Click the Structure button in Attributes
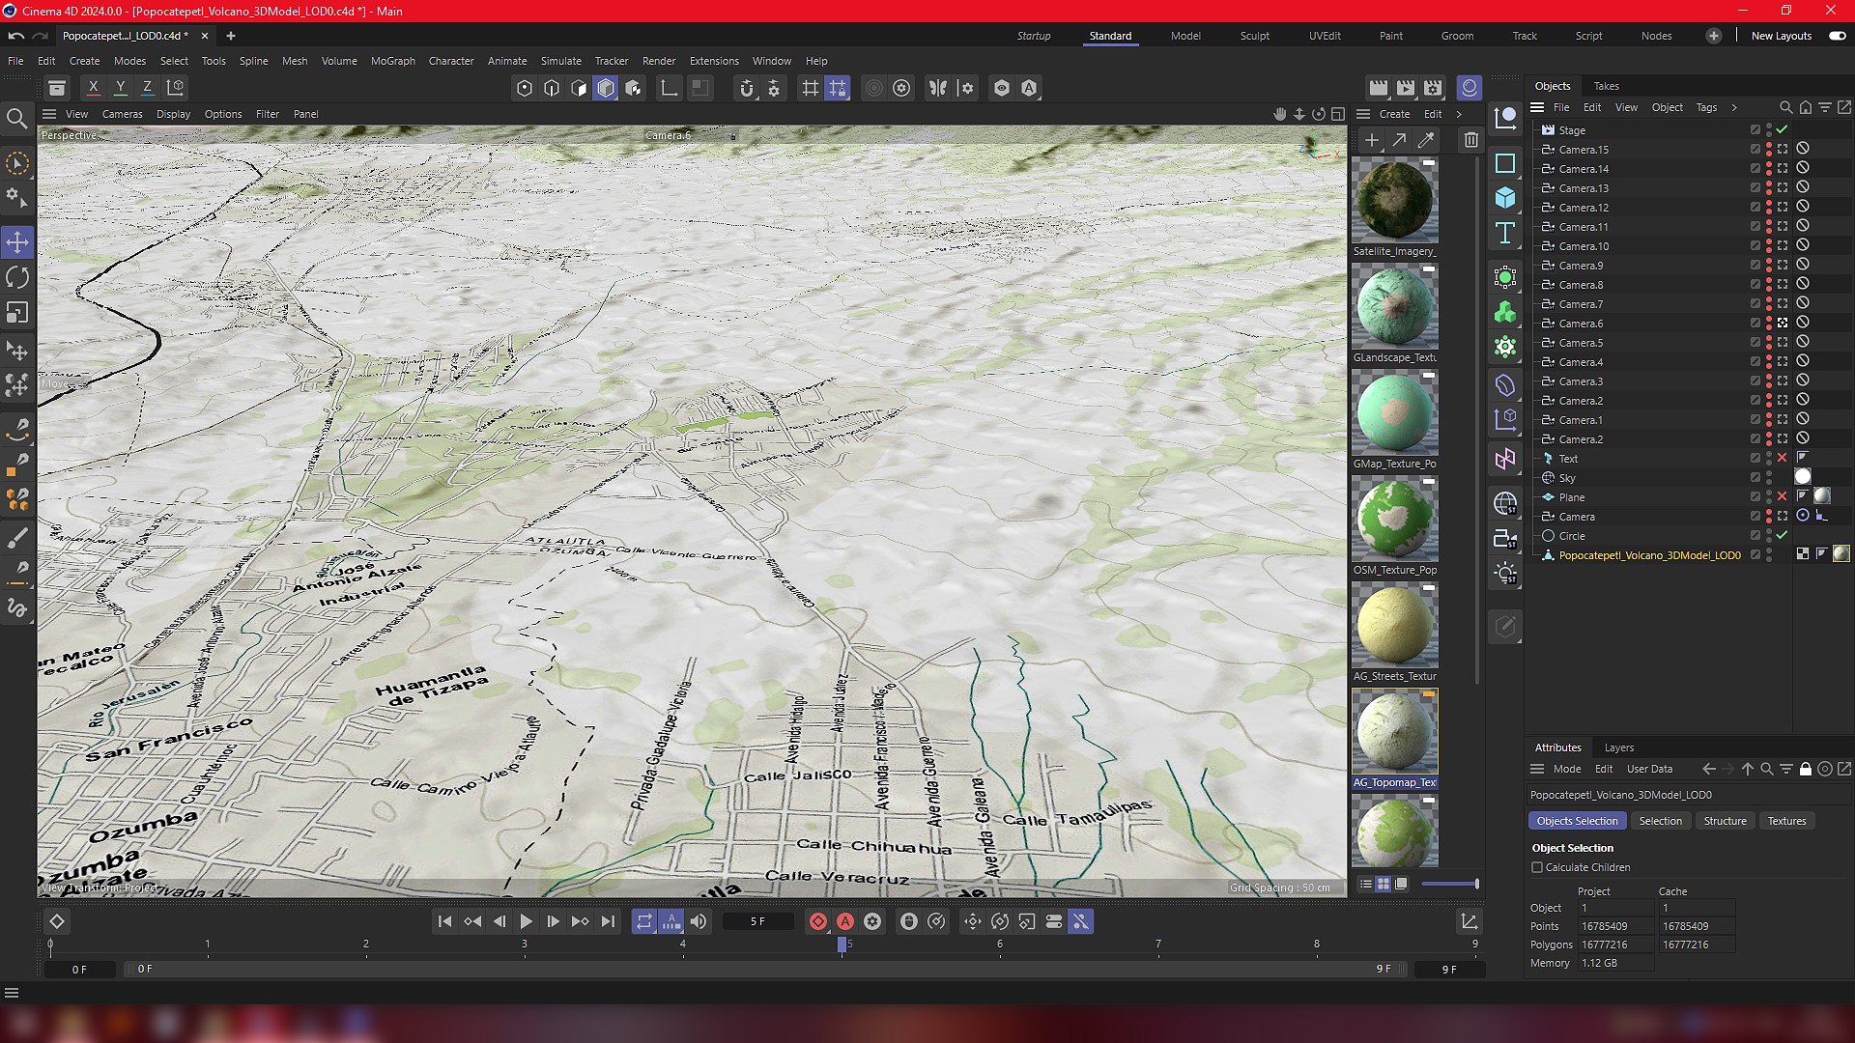Image resolution: width=1855 pixels, height=1043 pixels. [x=1725, y=821]
